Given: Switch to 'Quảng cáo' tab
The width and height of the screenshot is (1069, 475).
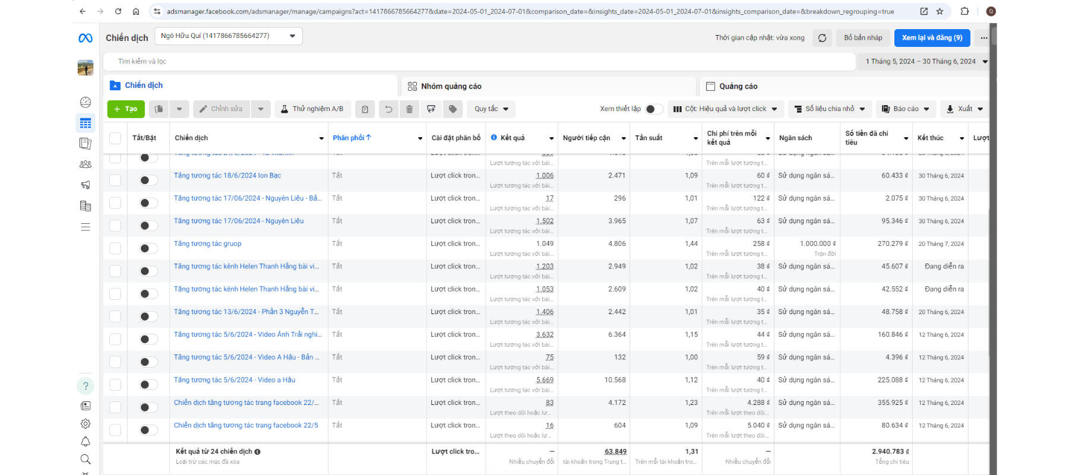Looking at the screenshot, I should (x=738, y=87).
